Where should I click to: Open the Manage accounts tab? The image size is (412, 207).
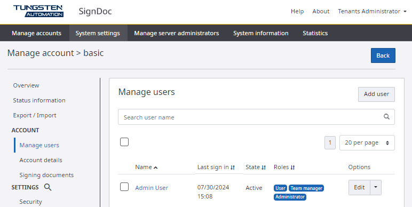pos(36,33)
